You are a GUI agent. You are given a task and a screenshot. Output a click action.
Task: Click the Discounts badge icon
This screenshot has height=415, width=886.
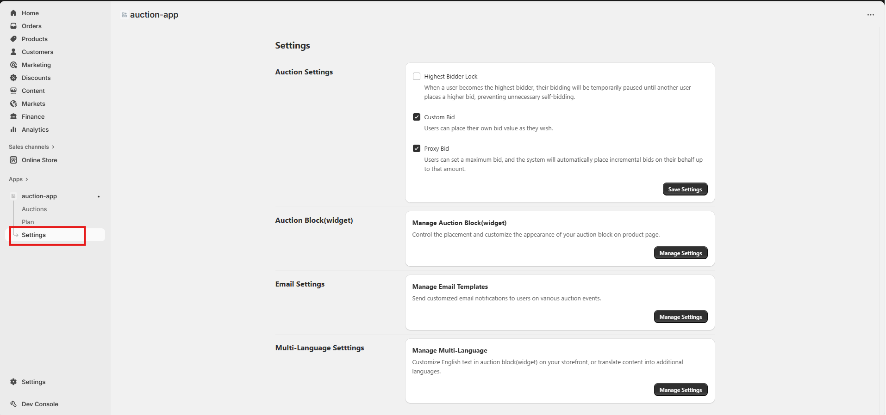coord(13,78)
